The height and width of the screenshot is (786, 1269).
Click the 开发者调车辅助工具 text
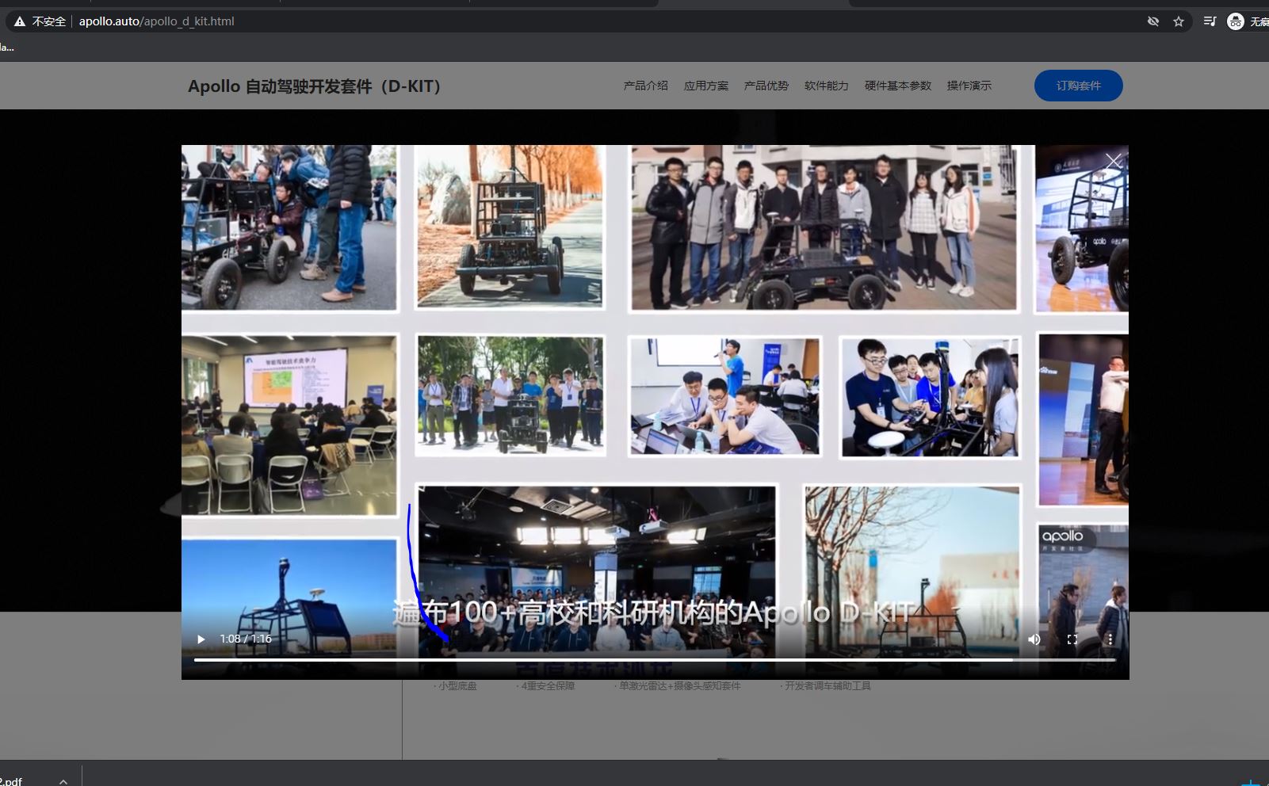[x=825, y=685]
